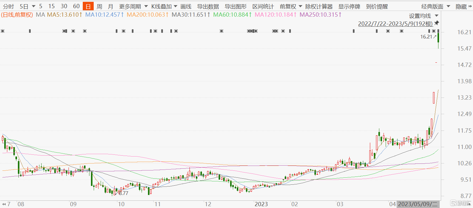Click the 03 month marker on time axis
This screenshot has height=208, width=473.
click(340, 204)
